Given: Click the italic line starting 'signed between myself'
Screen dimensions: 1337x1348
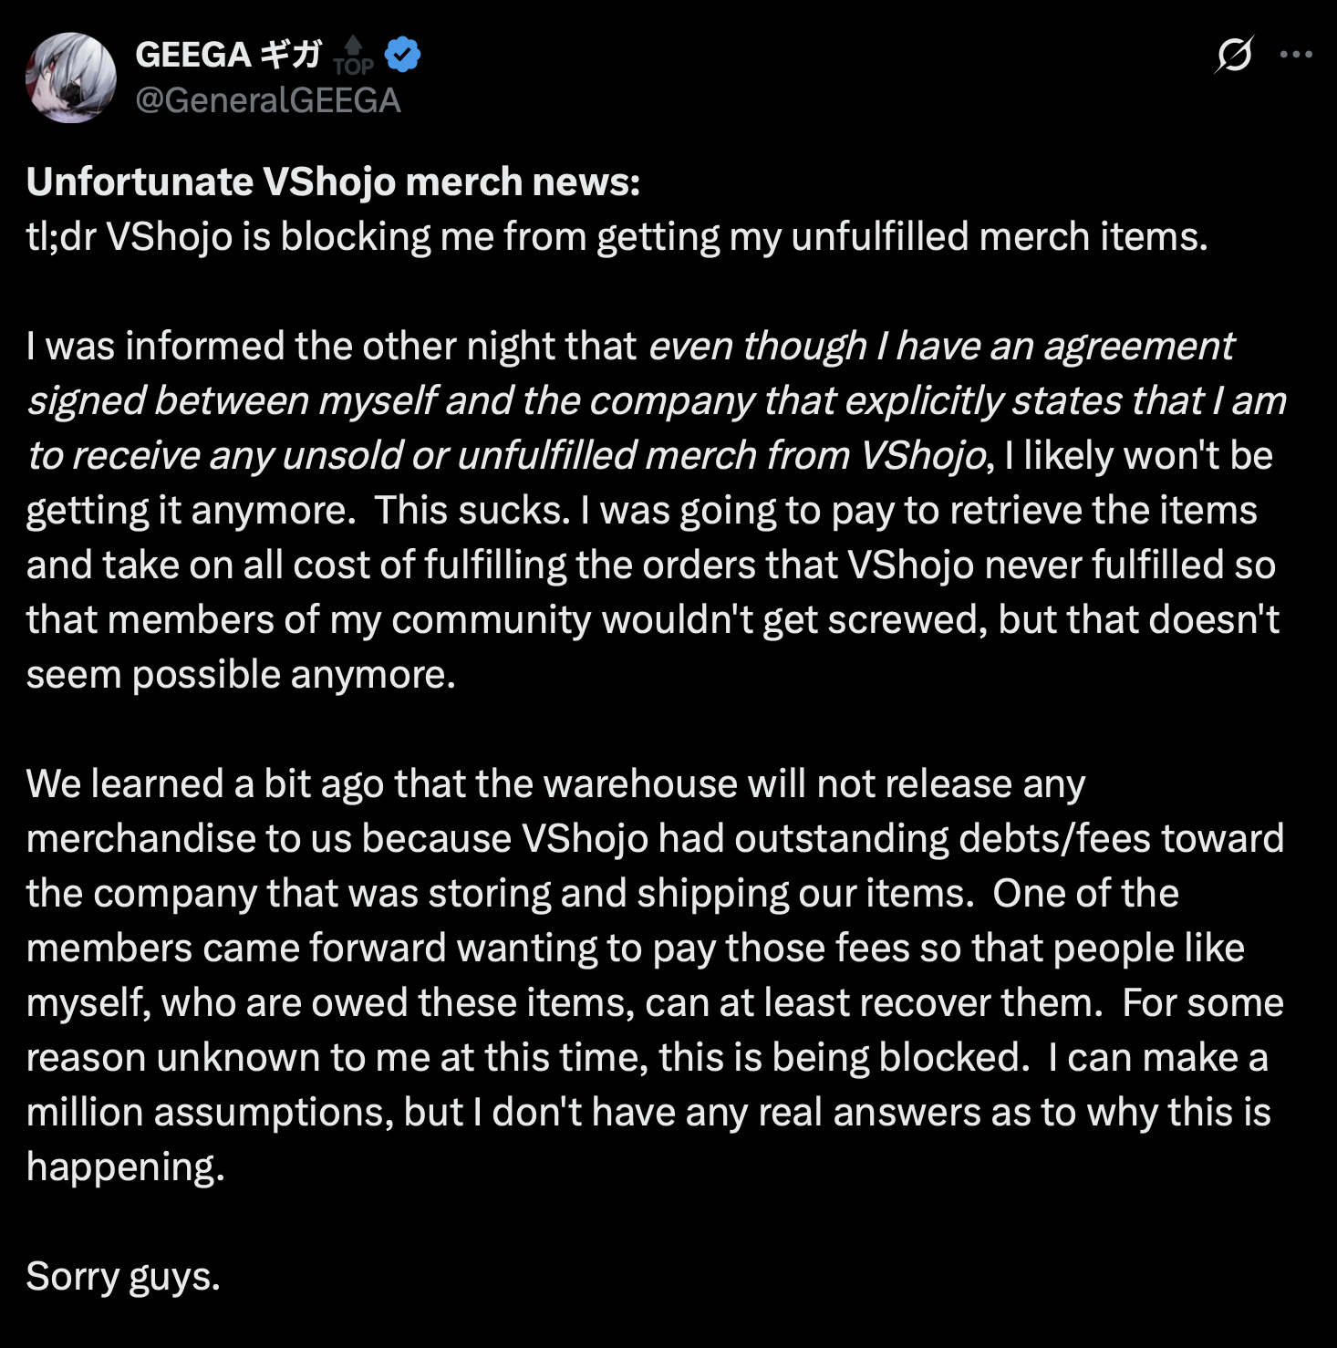Looking at the screenshot, I should click(657, 401).
